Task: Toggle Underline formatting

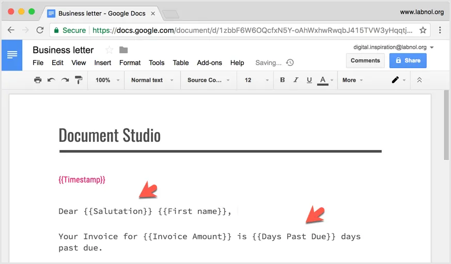Action: tap(309, 80)
